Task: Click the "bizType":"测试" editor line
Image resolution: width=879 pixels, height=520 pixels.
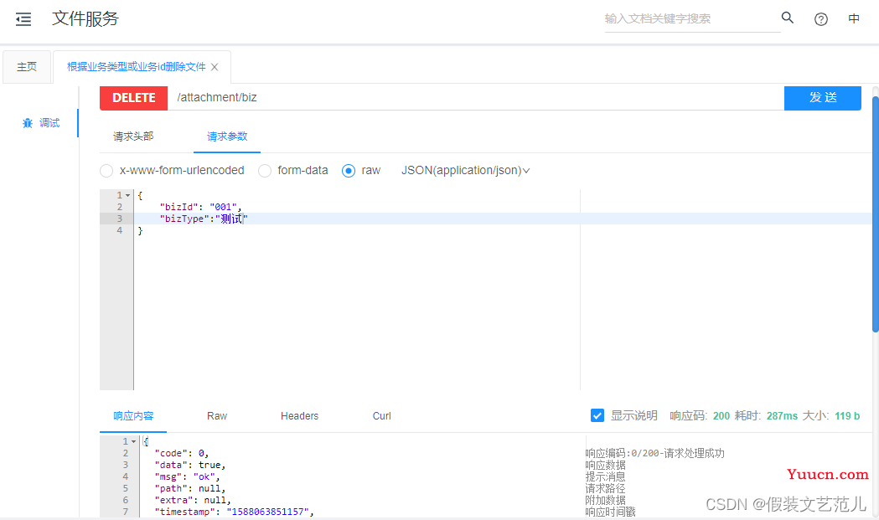Action: [x=204, y=219]
